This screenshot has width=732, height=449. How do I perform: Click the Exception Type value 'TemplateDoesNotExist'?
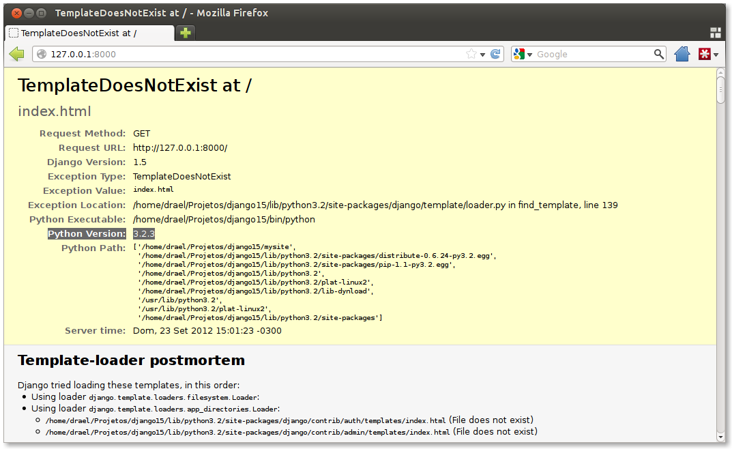(x=182, y=177)
